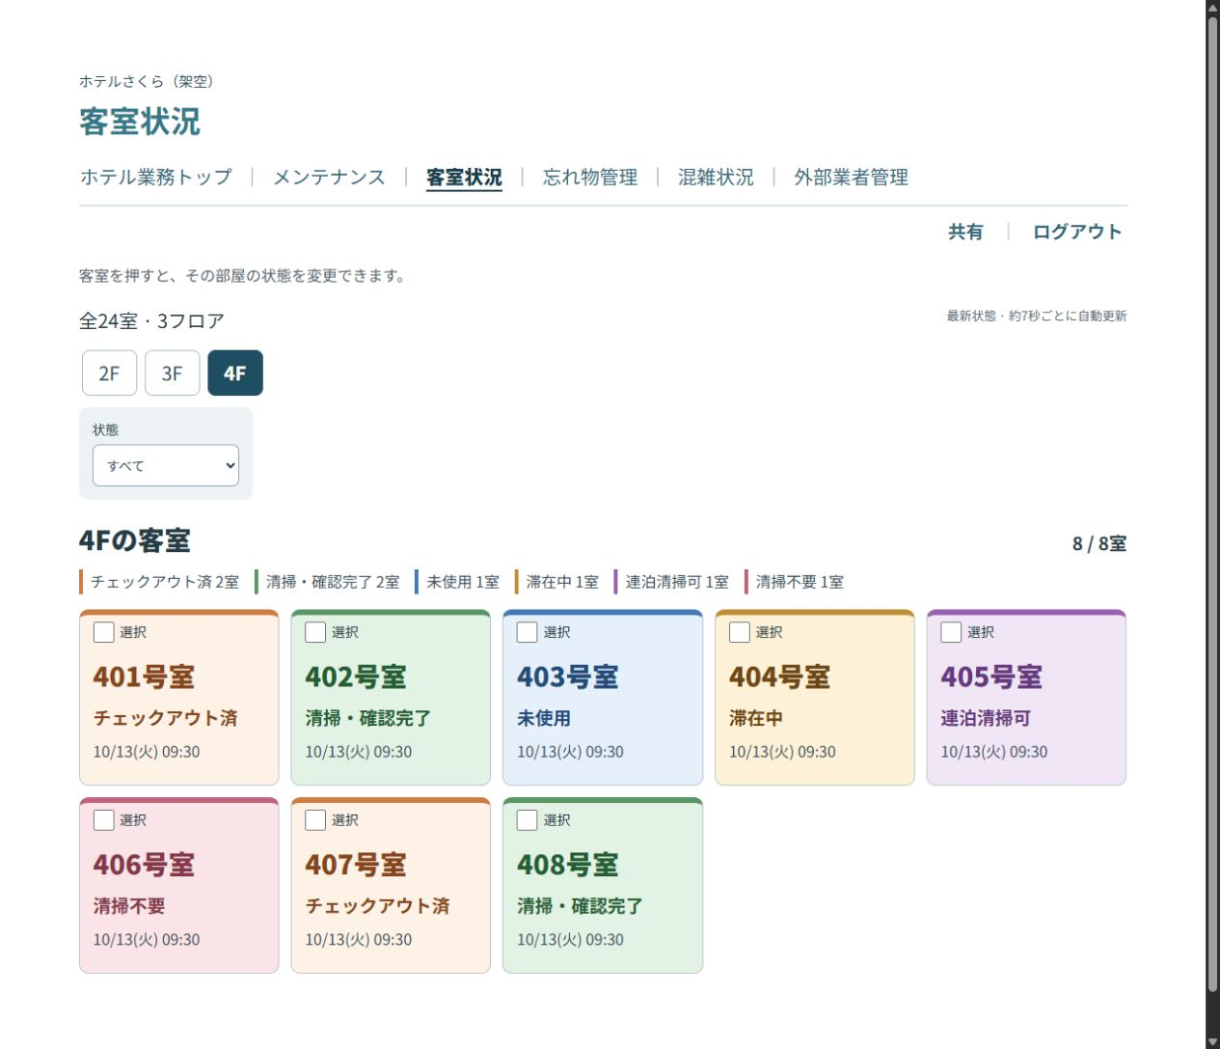The width and height of the screenshot is (1220, 1049).
Task: Open the 客室状況 navigation link
Action: [x=464, y=178]
